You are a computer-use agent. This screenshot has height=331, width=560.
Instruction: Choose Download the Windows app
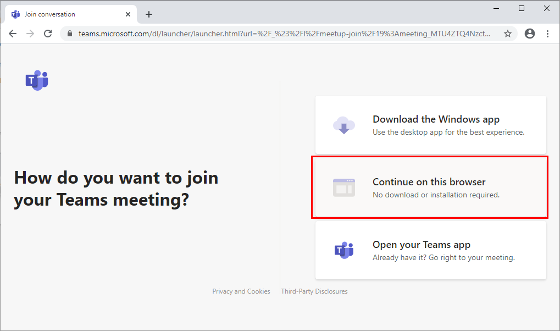431,125
